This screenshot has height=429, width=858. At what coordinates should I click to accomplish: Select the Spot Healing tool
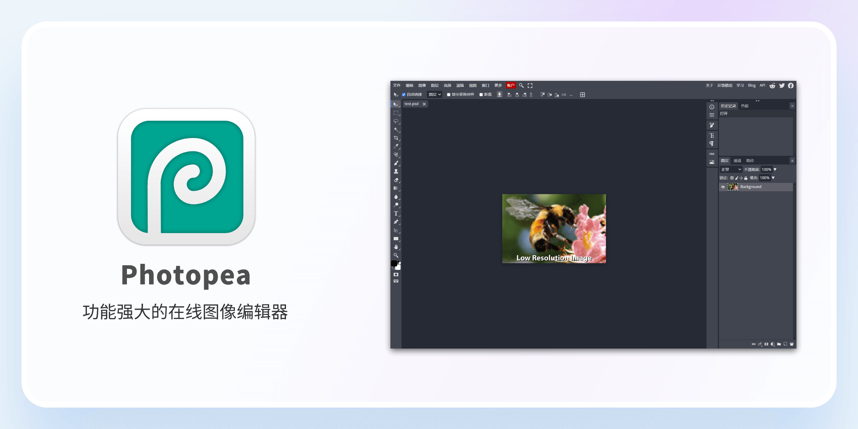point(396,155)
